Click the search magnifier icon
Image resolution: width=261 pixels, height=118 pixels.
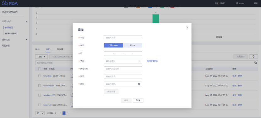click(256, 63)
